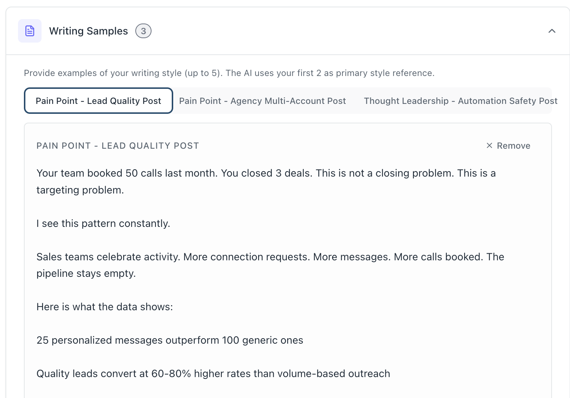Click the Writing Samples document icon

pos(30,31)
